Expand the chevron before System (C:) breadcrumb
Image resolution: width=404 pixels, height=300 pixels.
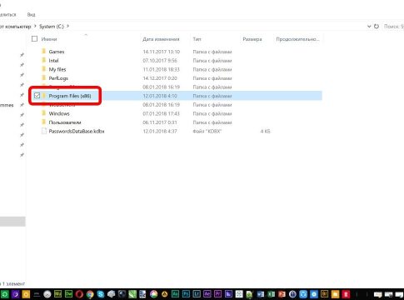point(35,27)
